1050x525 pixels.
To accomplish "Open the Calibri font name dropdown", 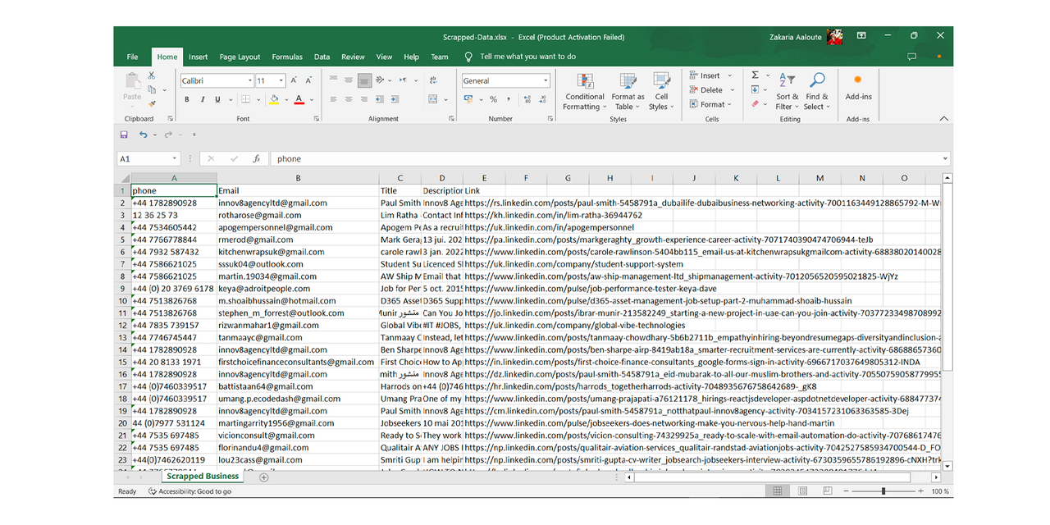I will (249, 80).
